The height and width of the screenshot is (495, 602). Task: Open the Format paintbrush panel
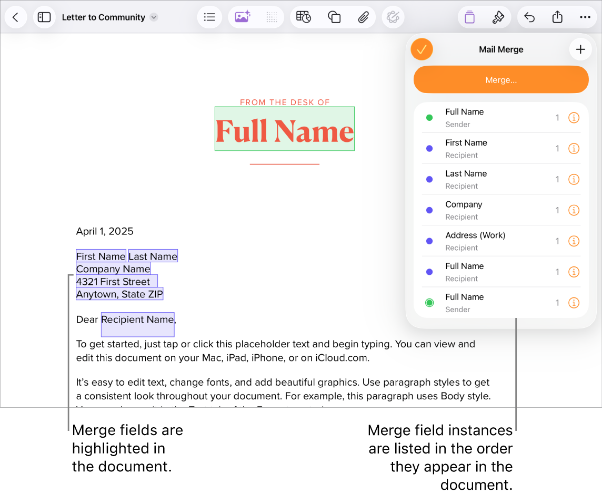pyautogui.click(x=498, y=17)
